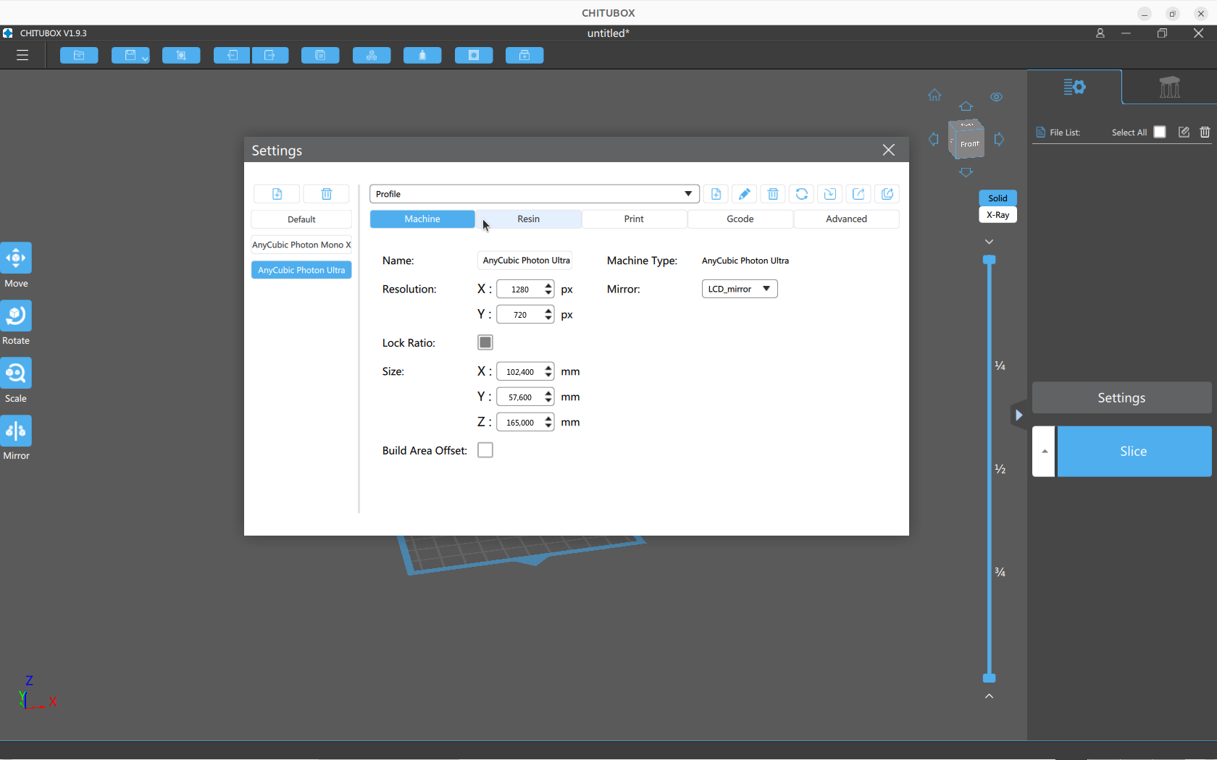The width and height of the screenshot is (1217, 760).
Task: Switch to X-Ray view mode
Action: pos(998,215)
